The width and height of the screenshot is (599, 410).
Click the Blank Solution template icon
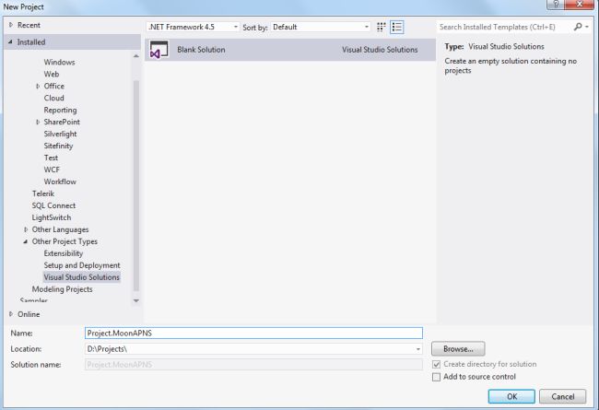click(159, 50)
